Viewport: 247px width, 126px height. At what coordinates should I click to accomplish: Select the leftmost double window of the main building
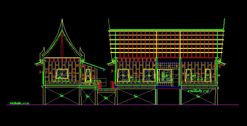point(123,75)
